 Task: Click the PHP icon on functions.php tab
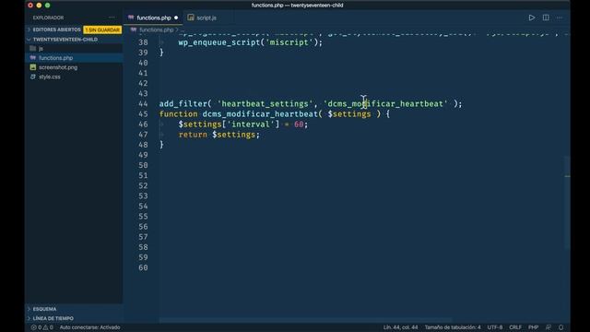pyautogui.click(x=131, y=18)
